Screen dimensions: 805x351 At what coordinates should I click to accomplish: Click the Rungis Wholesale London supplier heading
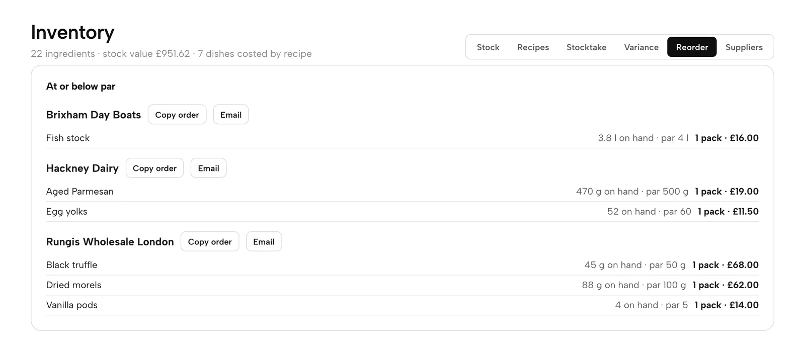[x=110, y=242]
